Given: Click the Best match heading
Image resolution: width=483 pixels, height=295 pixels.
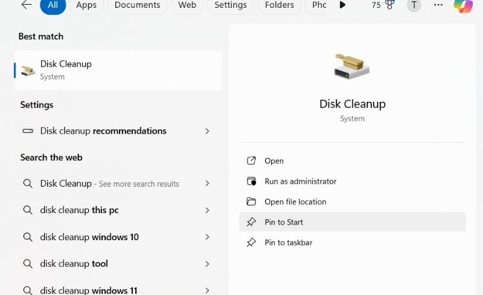Looking at the screenshot, I should (41, 36).
